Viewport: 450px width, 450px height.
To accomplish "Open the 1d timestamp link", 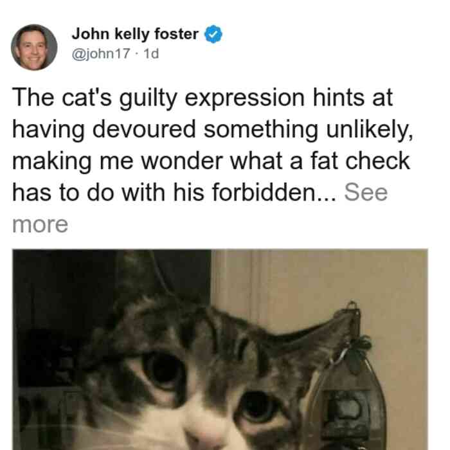I will (x=151, y=53).
